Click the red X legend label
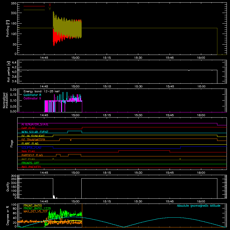The height and width of the screenshot is (230, 230). pos(50,5)
